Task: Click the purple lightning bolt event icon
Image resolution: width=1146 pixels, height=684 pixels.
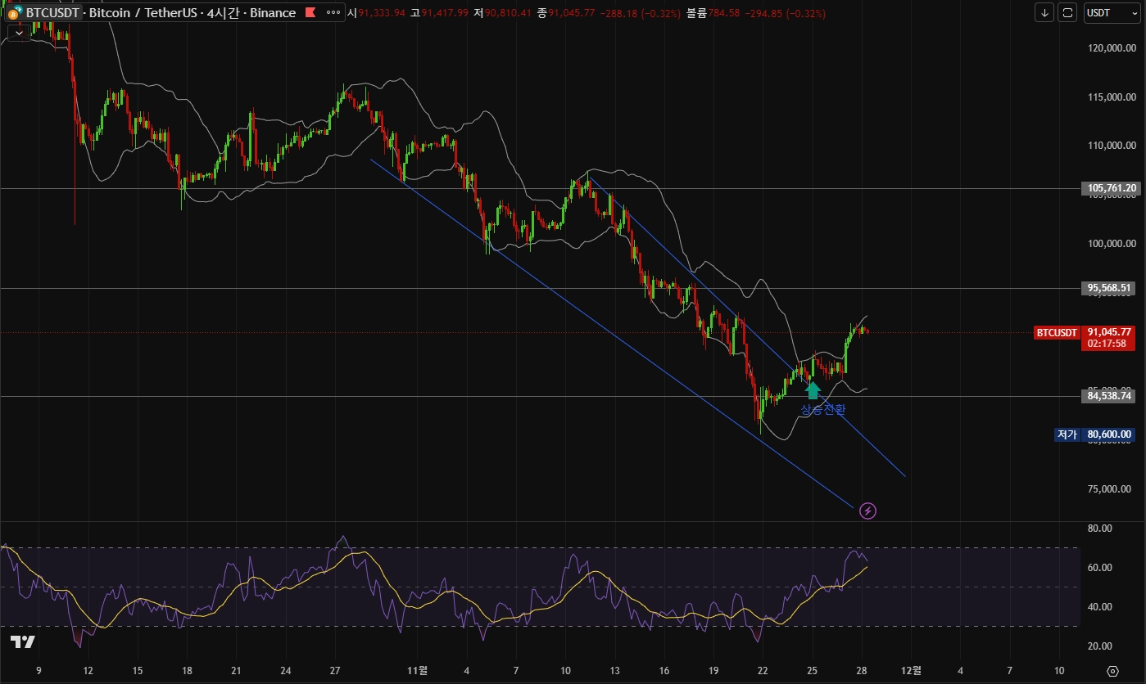Action: pyautogui.click(x=868, y=511)
